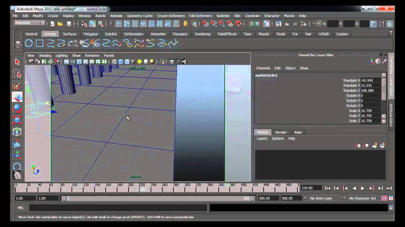Activate the Paint selection tool
Viewport: 405px width, 227px height.
coord(17,86)
